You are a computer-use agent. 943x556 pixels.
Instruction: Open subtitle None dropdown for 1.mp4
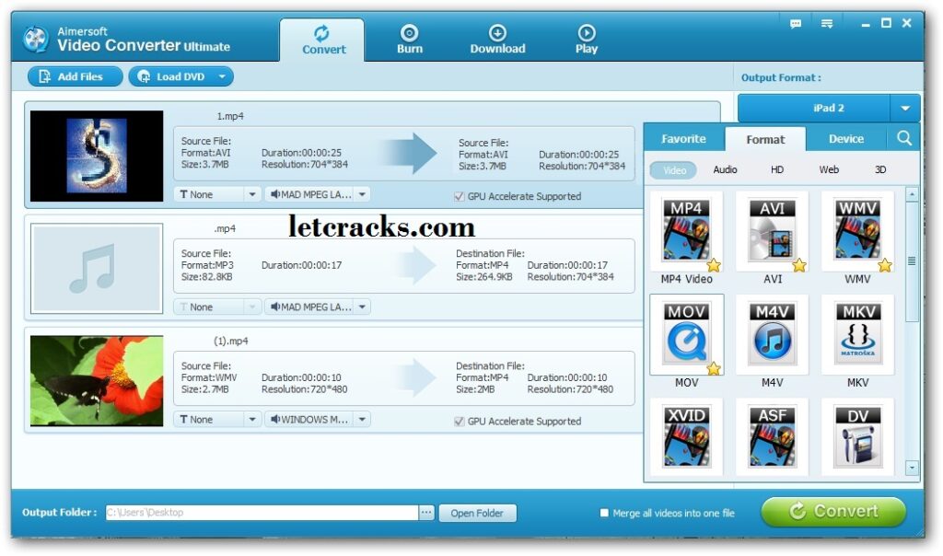pos(252,194)
